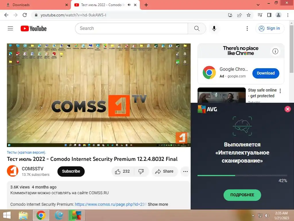This screenshot has width=294, height=221.
Task: Share this page via address bar icon
Action: tap(239, 15)
